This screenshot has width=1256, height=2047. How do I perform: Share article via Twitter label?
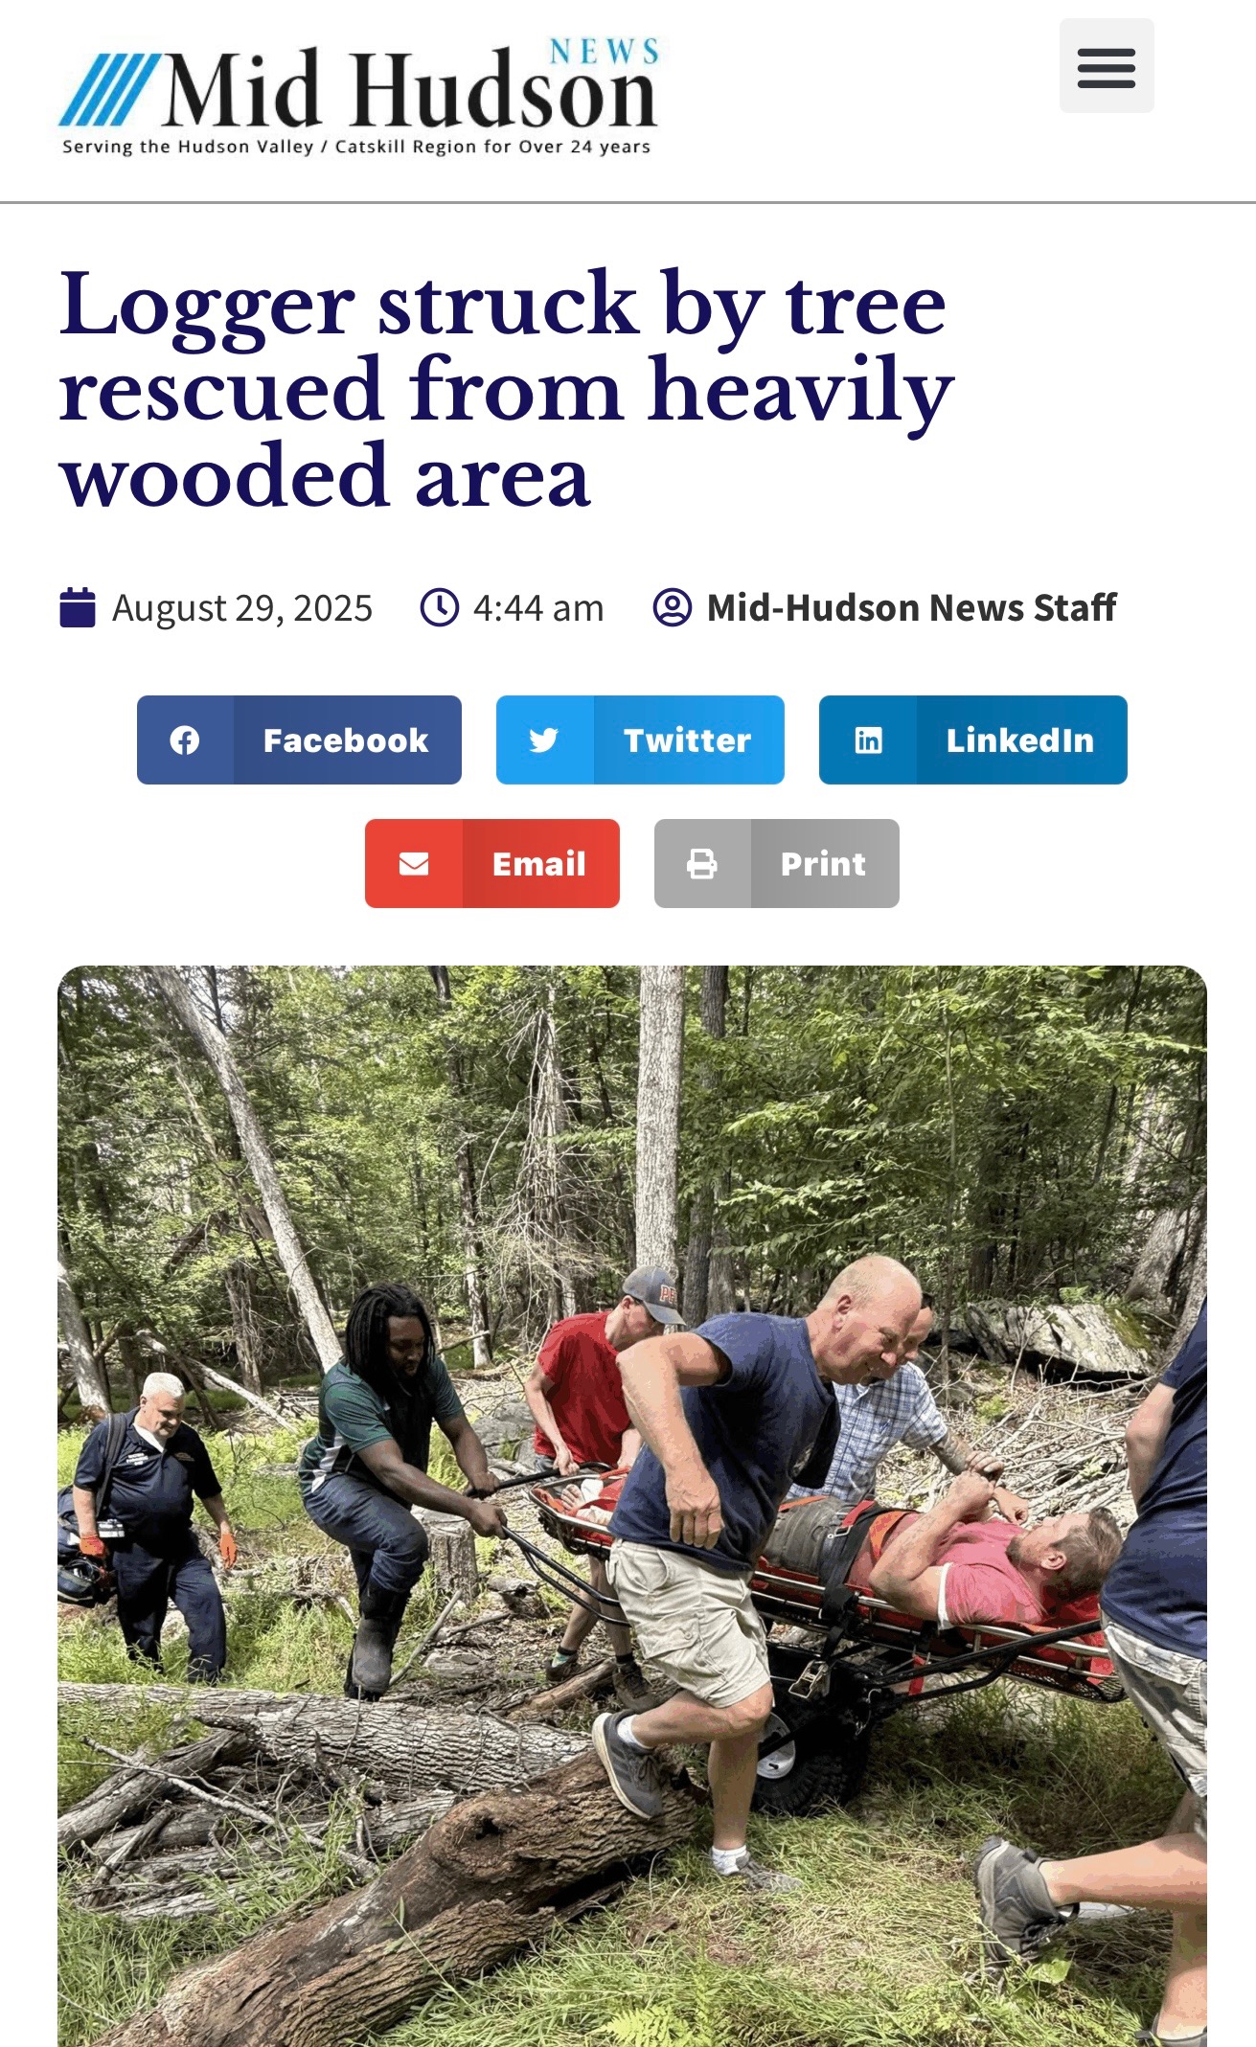coord(687,740)
